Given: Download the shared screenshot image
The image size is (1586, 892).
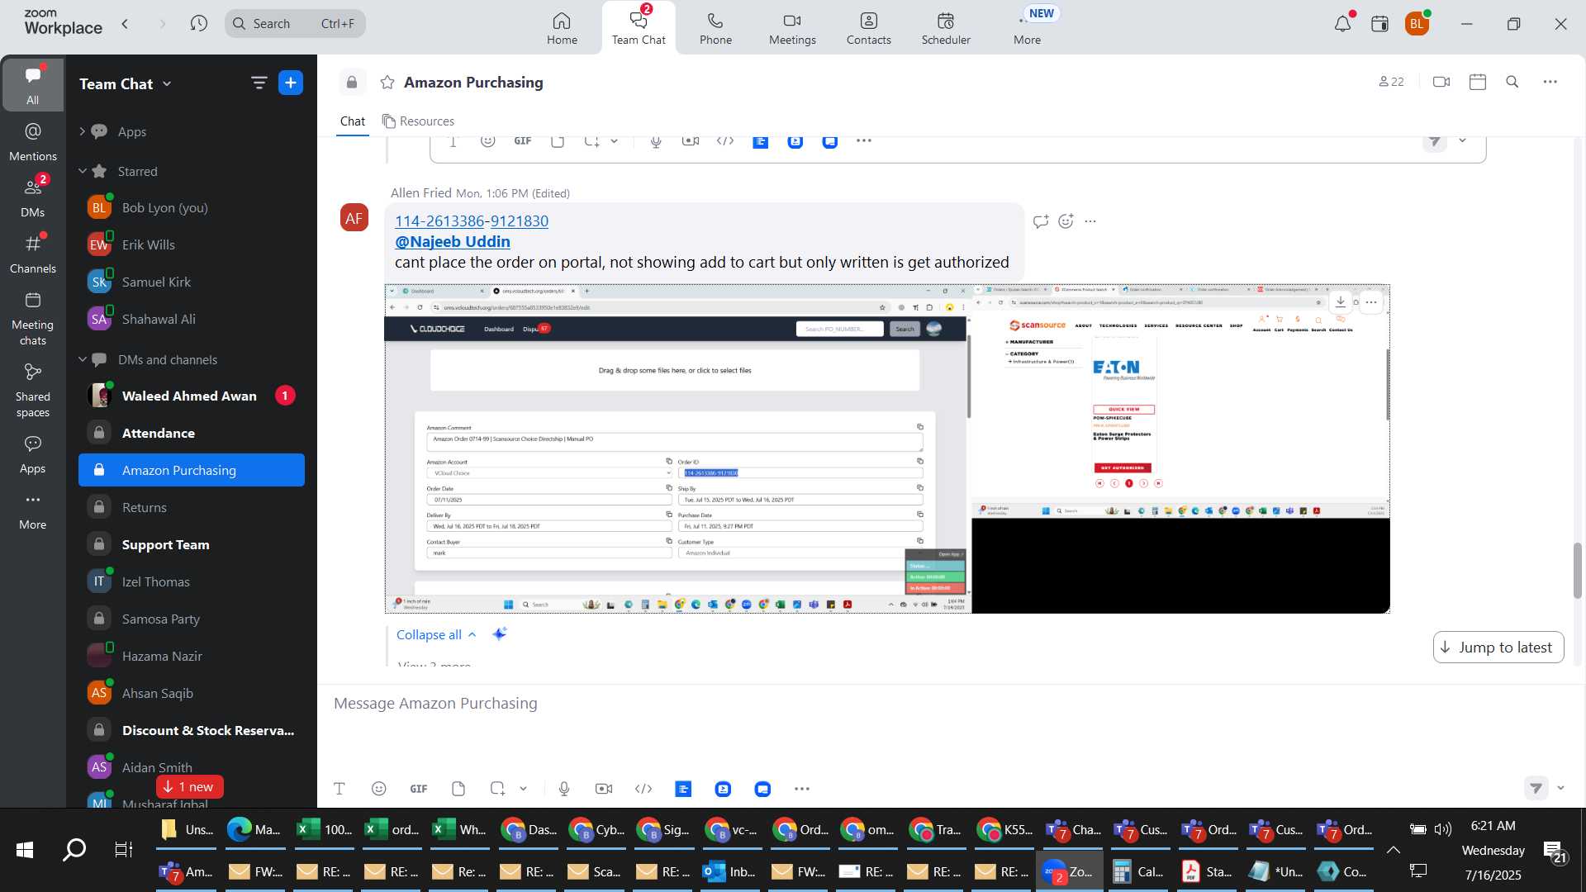Looking at the screenshot, I should [x=1341, y=302].
